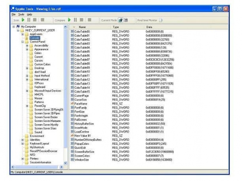Select the ScreenBufferSize value icon
The width and height of the screenshot is (242, 181).
click(72, 152)
